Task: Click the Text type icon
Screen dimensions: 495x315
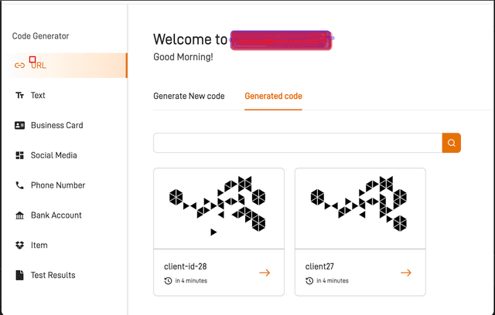Action: point(19,96)
